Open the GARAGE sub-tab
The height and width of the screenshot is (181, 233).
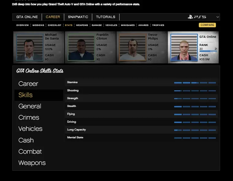(x=97, y=25)
